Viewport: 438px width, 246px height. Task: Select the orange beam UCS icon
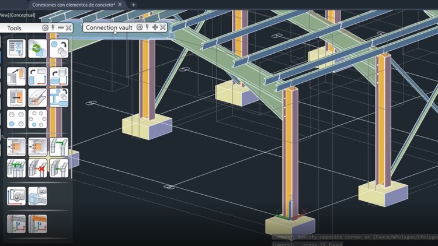37,224
